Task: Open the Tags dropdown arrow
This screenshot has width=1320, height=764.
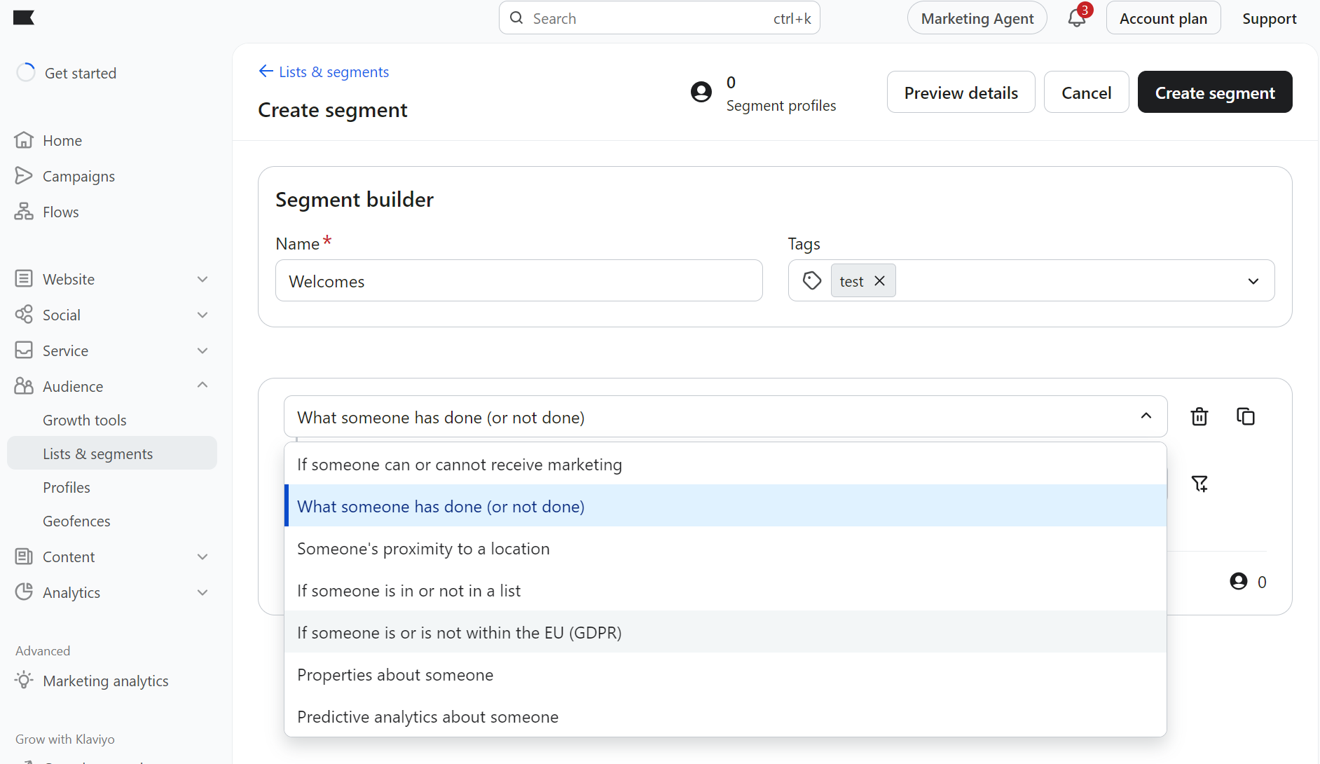Action: click(x=1253, y=281)
